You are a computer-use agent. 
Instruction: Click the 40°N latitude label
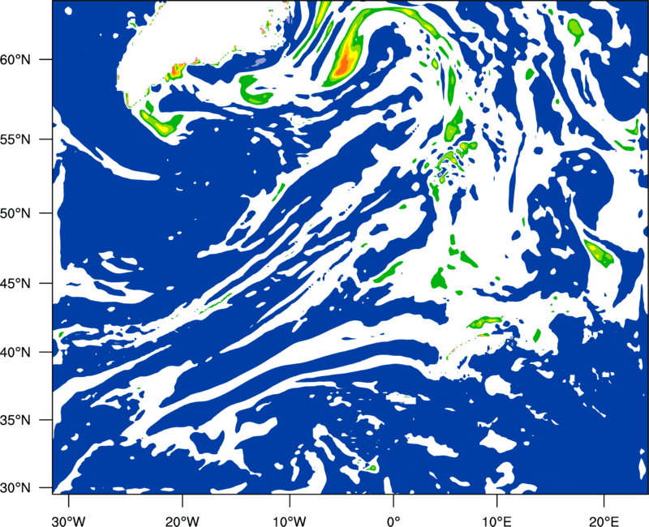click(15, 353)
